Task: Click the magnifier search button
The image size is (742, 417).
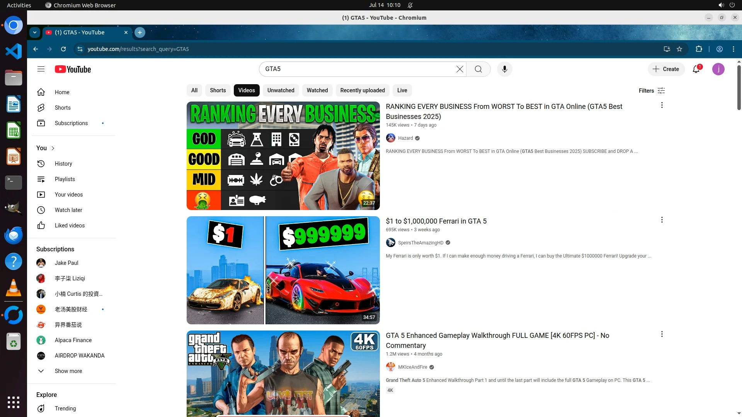Action: click(x=478, y=69)
